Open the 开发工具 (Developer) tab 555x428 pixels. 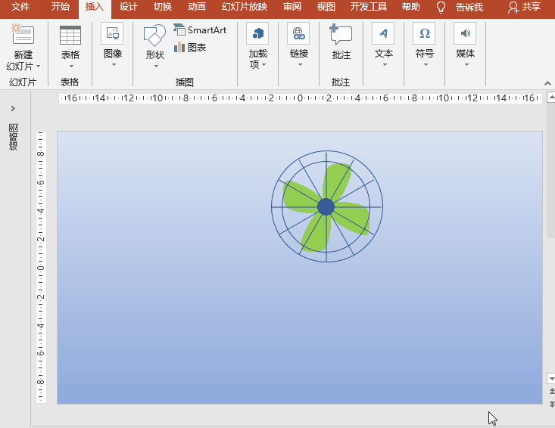[x=369, y=7]
